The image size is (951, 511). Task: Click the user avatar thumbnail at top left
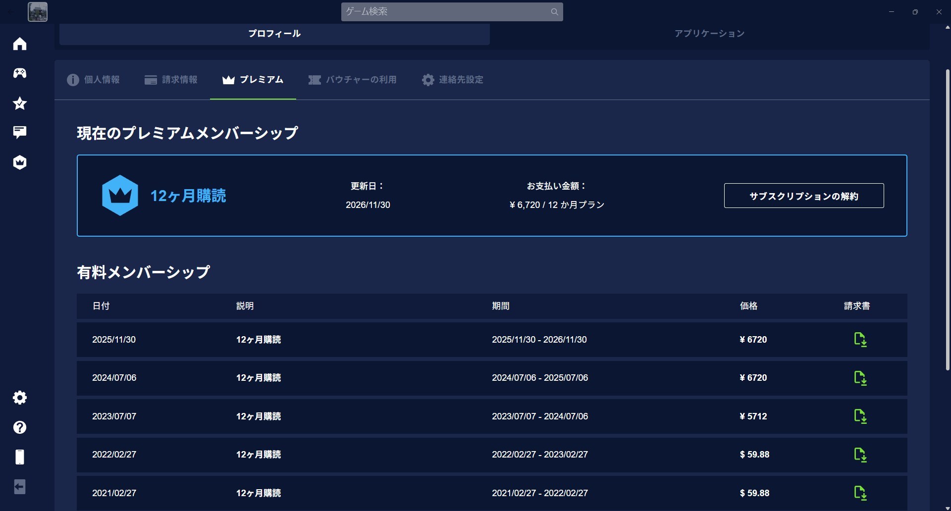38,12
